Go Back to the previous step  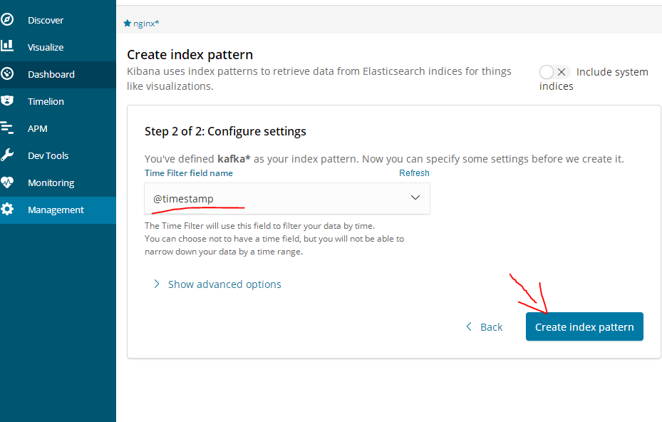485,327
